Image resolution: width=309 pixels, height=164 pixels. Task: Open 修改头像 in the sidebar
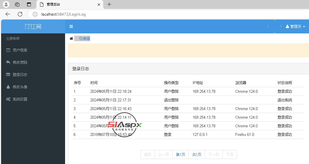(20, 87)
